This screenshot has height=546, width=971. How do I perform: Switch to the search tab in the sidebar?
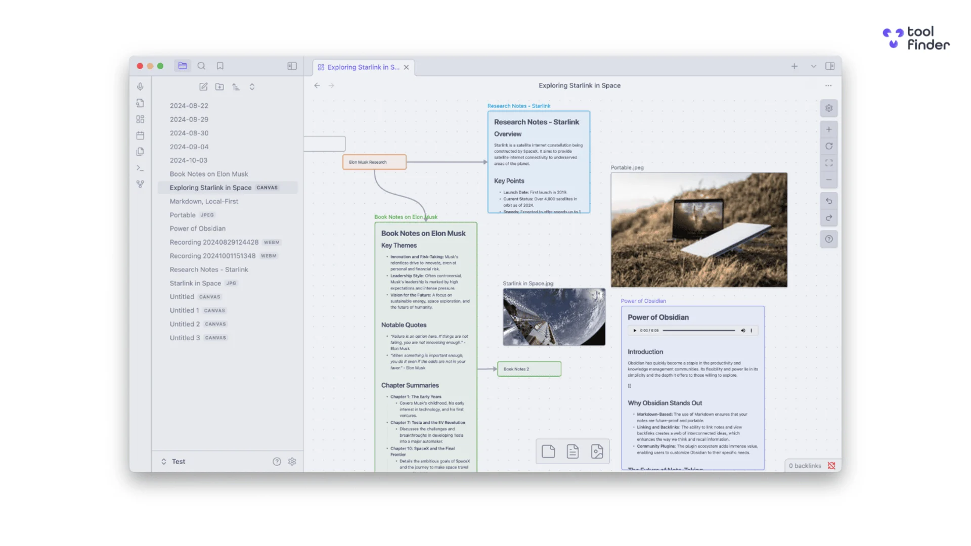(201, 66)
